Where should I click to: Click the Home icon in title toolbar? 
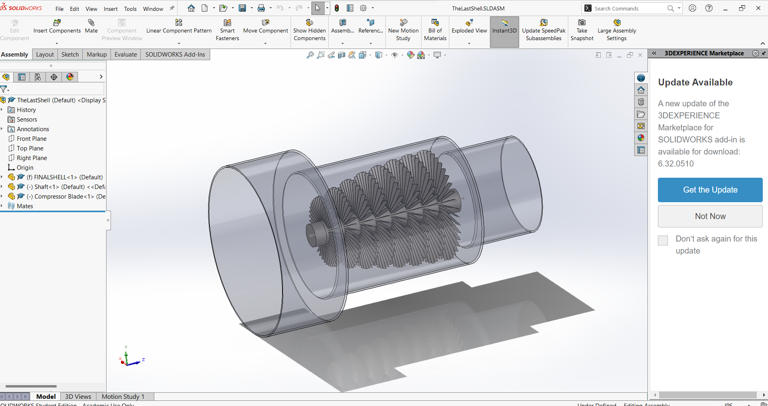coord(191,8)
